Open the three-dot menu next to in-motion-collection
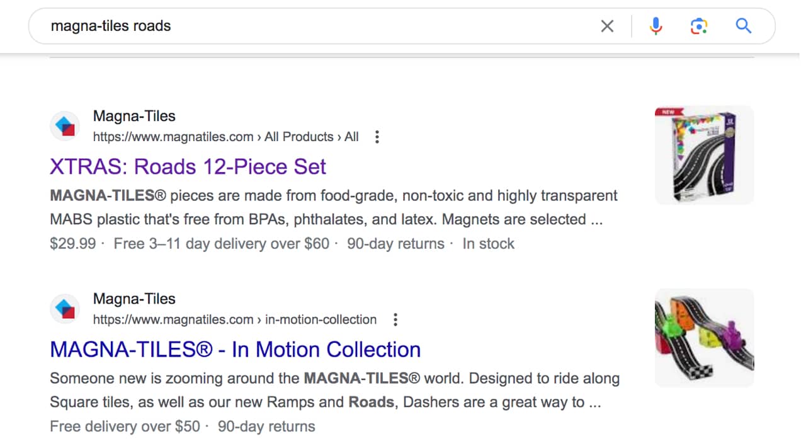This screenshot has width=801, height=441. 395,319
